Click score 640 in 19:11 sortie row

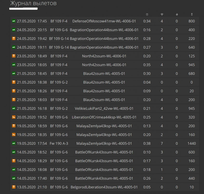click(x=192, y=47)
